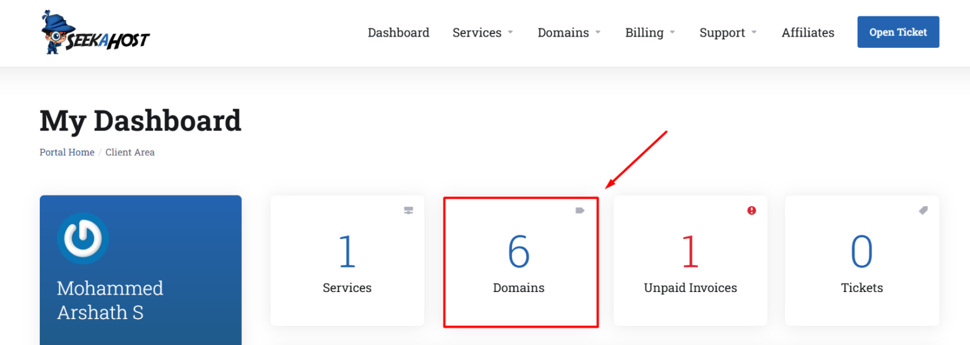Click the Open Ticket button
970x345 pixels.
tap(898, 32)
